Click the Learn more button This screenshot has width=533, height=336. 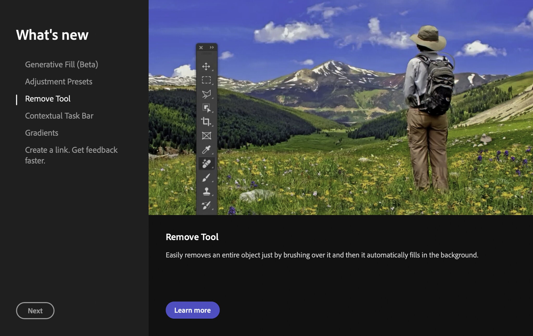193,310
